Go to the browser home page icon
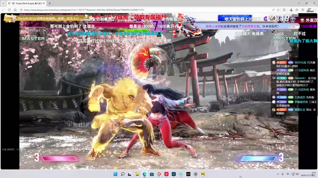 [x=15, y=9]
